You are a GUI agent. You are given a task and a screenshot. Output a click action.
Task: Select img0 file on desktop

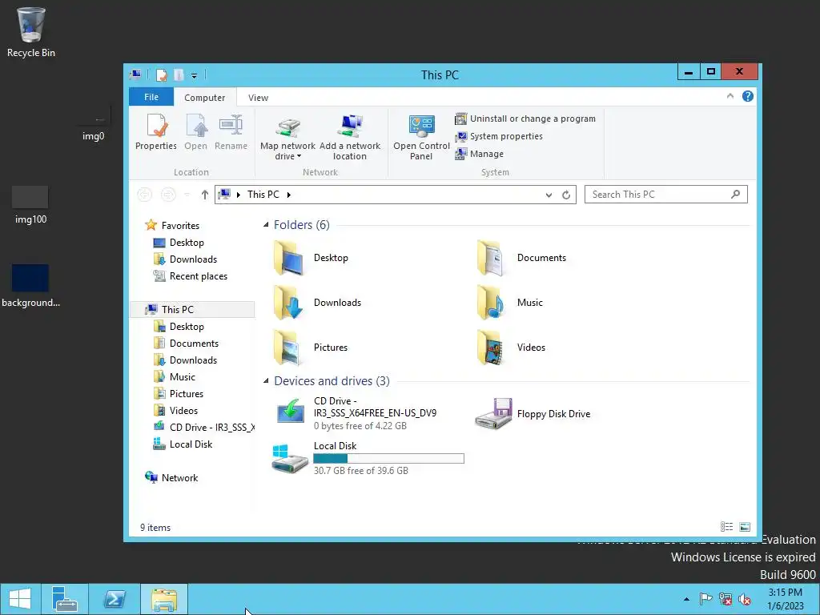94,123
